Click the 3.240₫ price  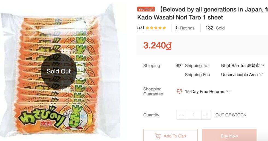[x=157, y=45]
